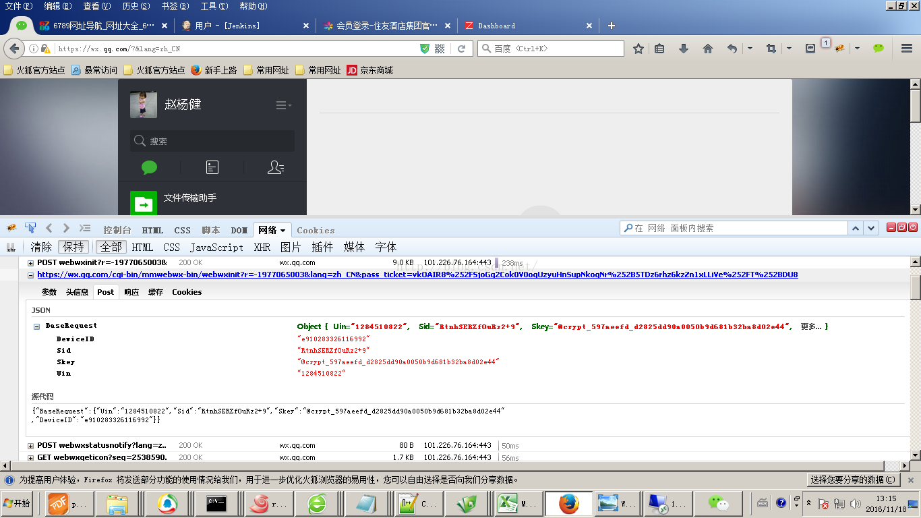Viewport: 921px width, 518px height.
Task: Click 清除 to clear network log
Action: point(41,248)
